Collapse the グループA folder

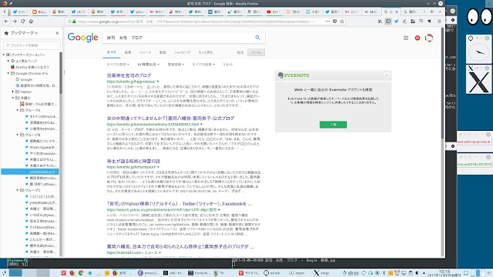click(18, 110)
